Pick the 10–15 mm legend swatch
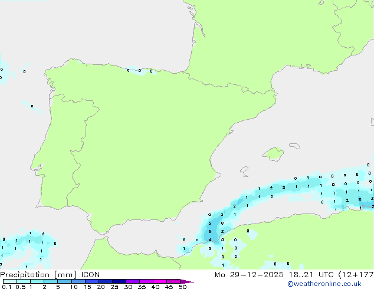The width and height of the screenshot is (374, 289). click(78, 281)
